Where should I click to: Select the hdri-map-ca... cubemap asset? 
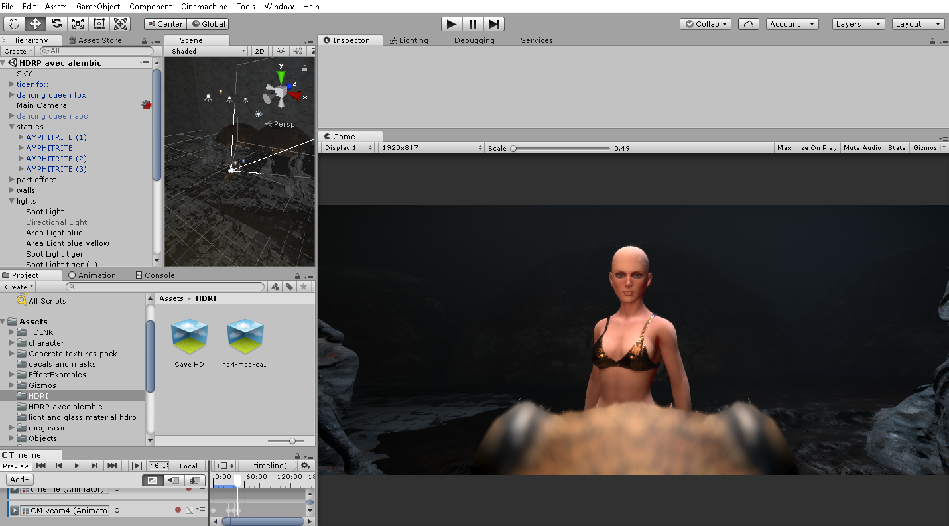click(x=245, y=343)
